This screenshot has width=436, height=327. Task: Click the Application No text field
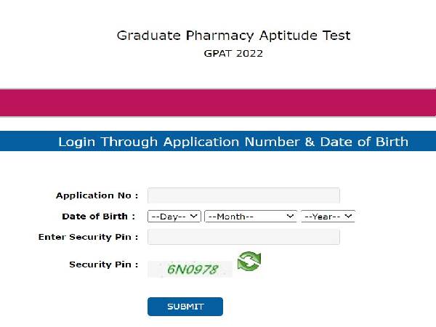coord(243,195)
